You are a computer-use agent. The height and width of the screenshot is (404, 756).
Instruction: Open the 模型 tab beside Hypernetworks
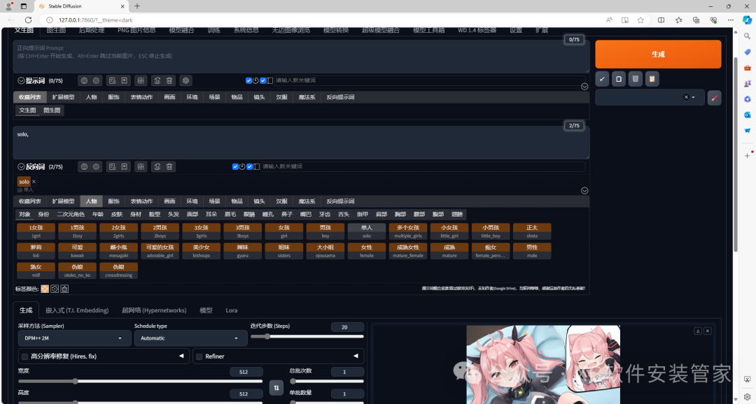[x=206, y=310]
